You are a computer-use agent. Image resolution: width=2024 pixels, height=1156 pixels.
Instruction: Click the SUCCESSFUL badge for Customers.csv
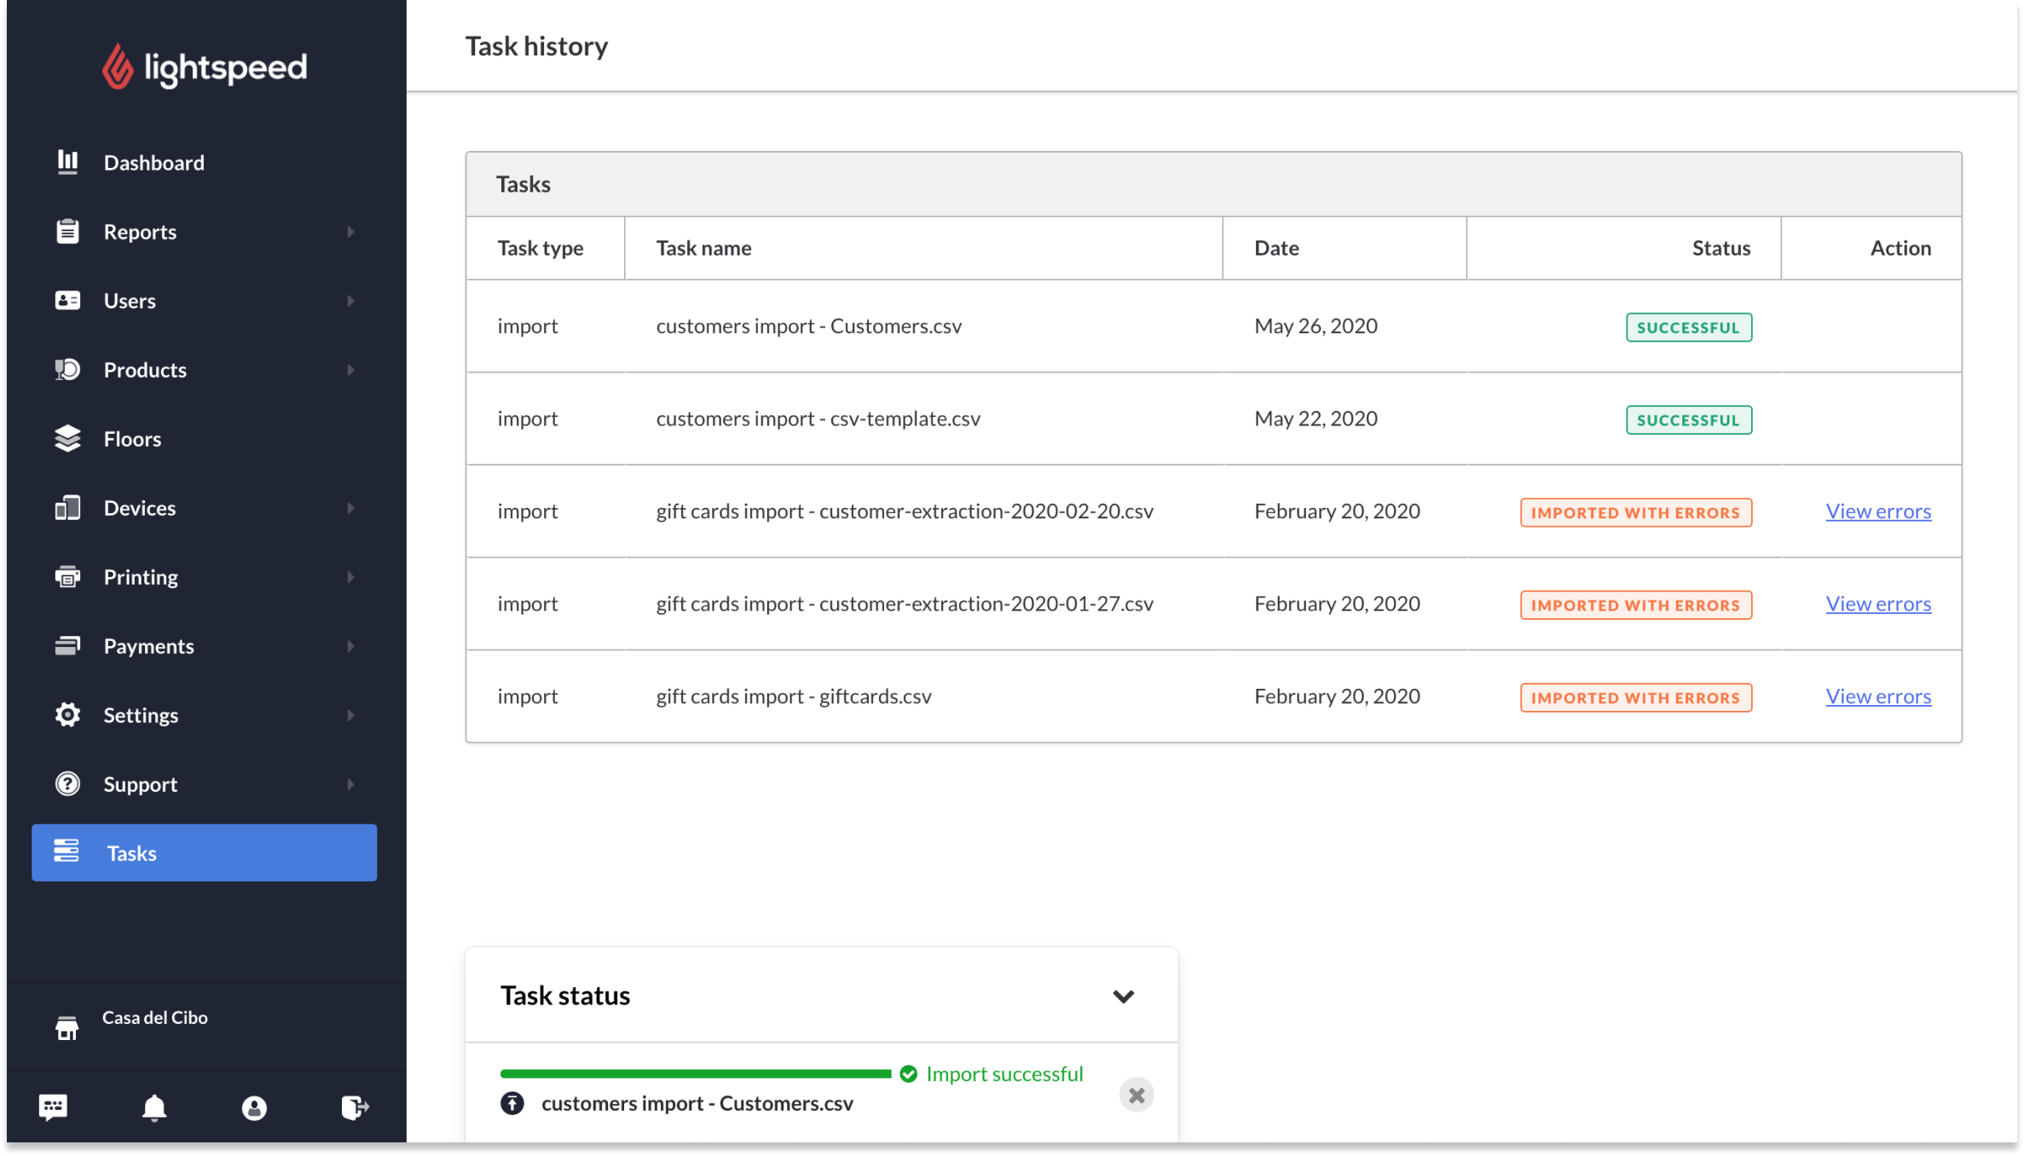click(x=1688, y=327)
